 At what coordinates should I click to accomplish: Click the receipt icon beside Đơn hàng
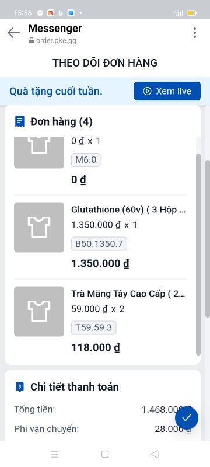point(20,121)
